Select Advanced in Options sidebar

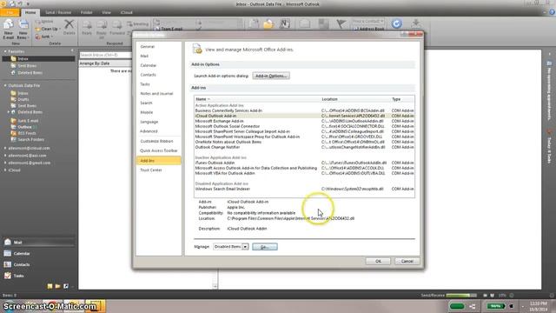coord(158,131)
